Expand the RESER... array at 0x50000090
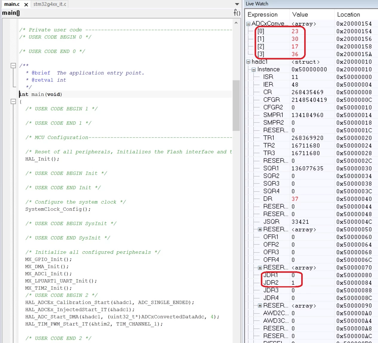Viewport: 378px width, 343px height. [260, 306]
